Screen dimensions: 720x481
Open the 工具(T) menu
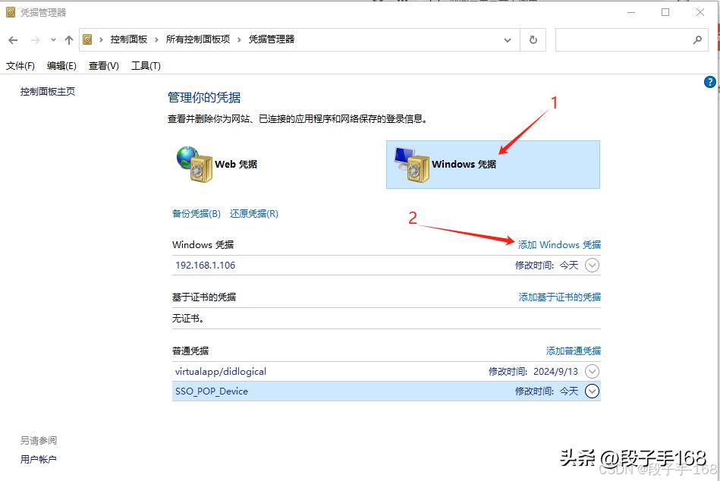click(146, 66)
